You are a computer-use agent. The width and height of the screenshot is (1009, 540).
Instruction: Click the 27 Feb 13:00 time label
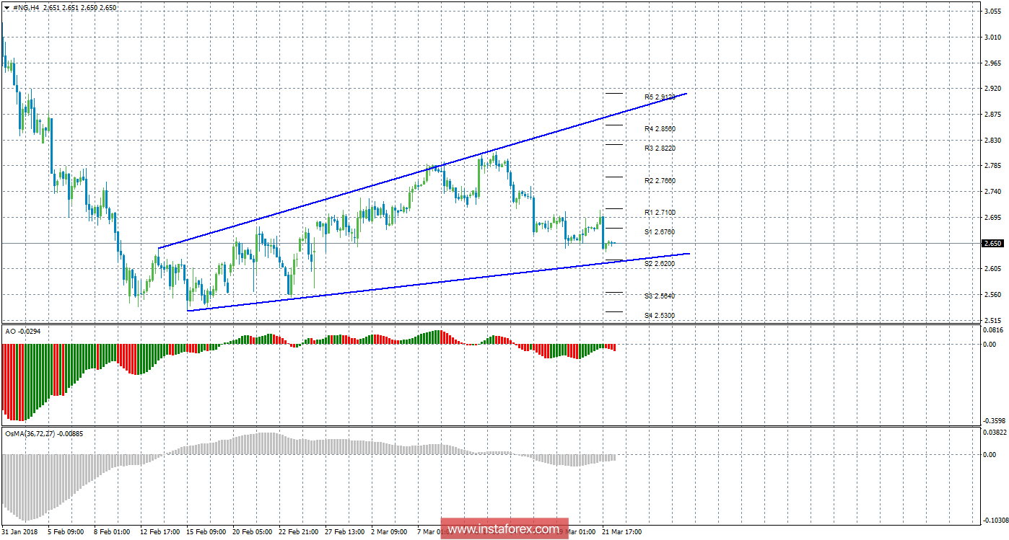coord(346,532)
